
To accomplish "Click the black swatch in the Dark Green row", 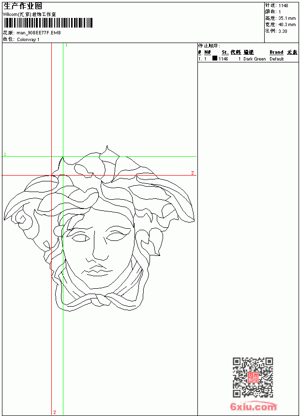I will tap(215, 59).
